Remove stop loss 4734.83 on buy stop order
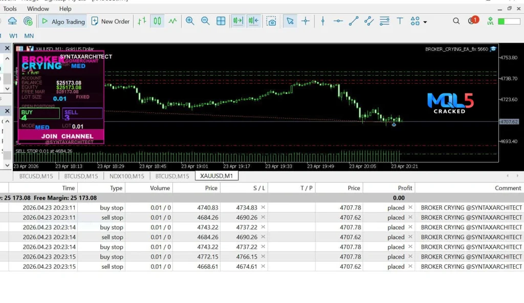Screen dimensions: 524x303 pyautogui.click(x=263, y=207)
